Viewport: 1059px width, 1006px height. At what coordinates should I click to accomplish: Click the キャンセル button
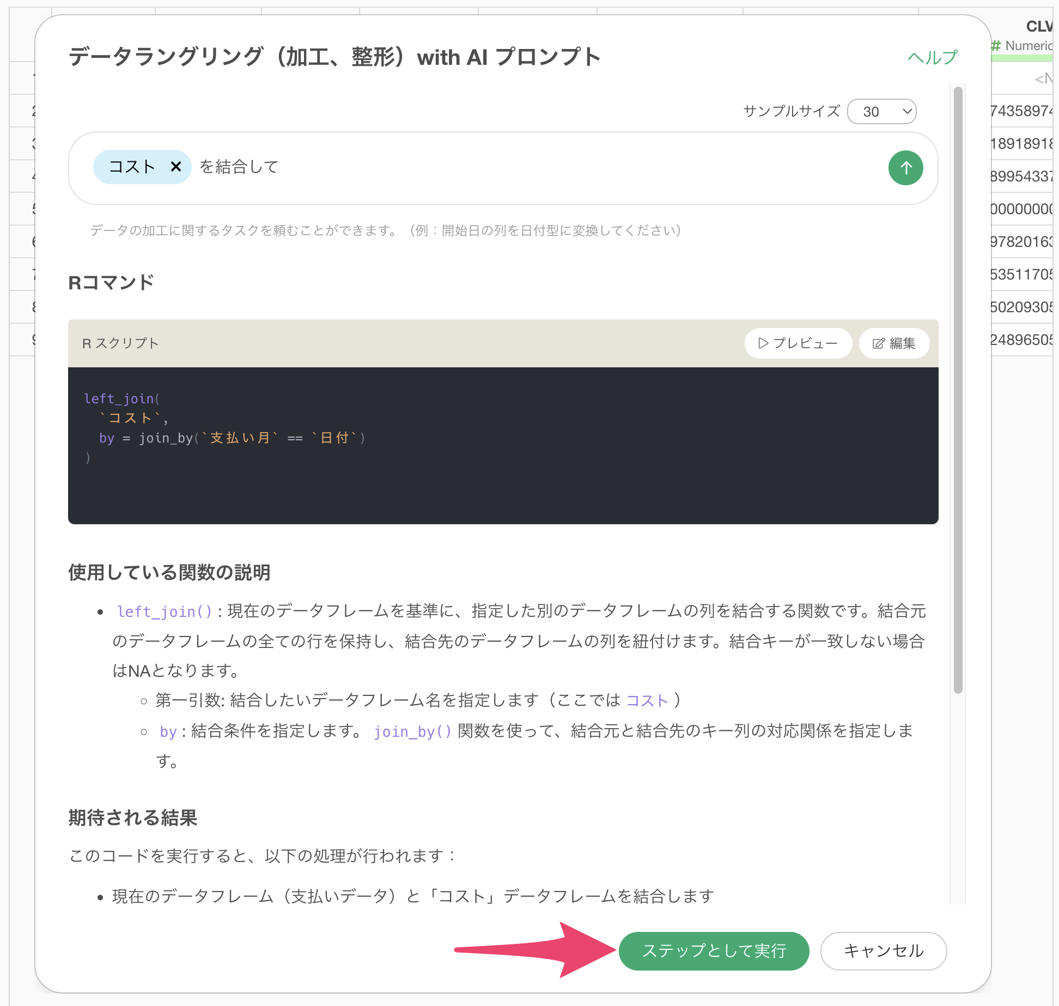(x=883, y=950)
